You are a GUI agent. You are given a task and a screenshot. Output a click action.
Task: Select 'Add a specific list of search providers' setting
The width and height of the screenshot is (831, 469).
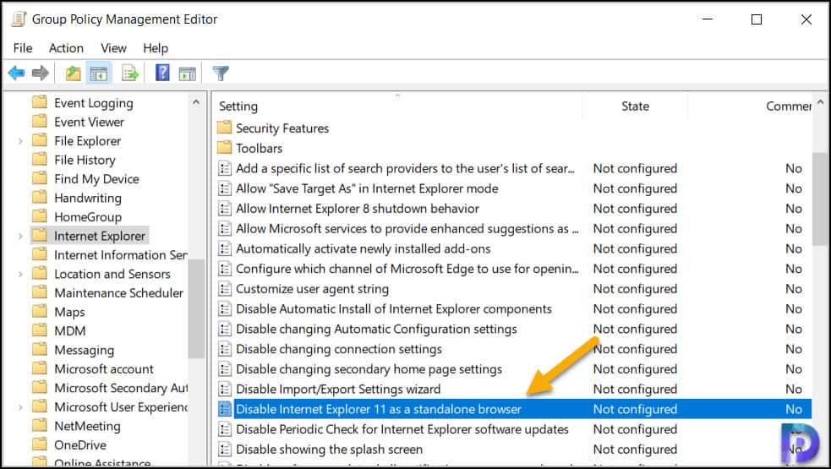coord(406,168)
